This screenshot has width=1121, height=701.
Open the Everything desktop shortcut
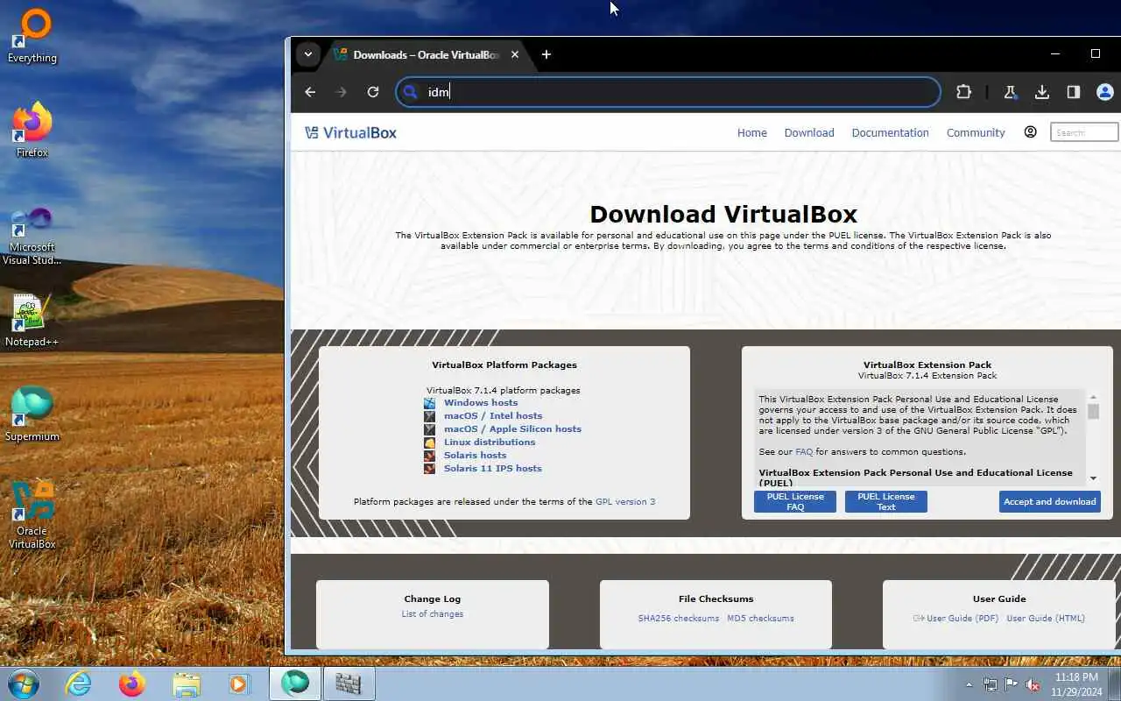(x=32, y=35)
